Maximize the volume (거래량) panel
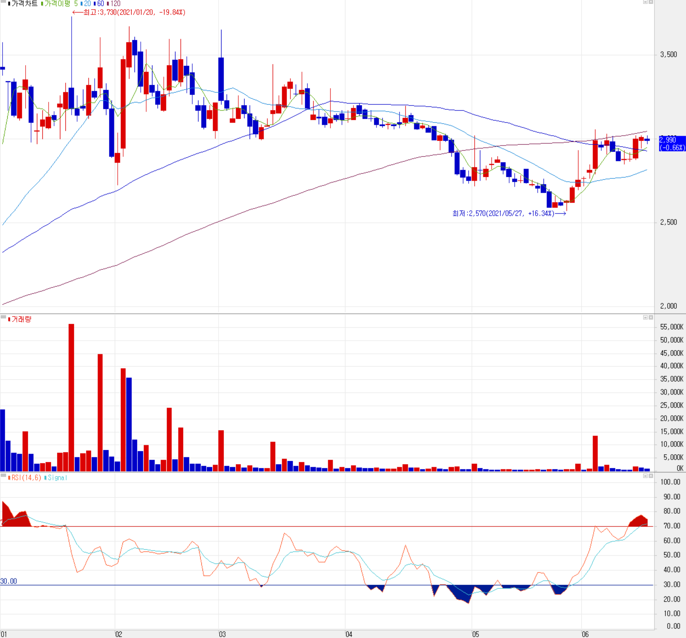686x638 pixels. [x=645, y=318]
